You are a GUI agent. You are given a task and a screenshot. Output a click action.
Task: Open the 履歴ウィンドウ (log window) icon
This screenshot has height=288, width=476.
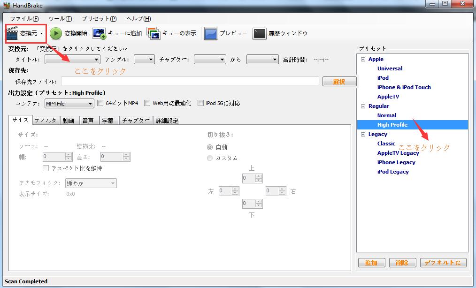pyautogui.click(x=259, y=33)
